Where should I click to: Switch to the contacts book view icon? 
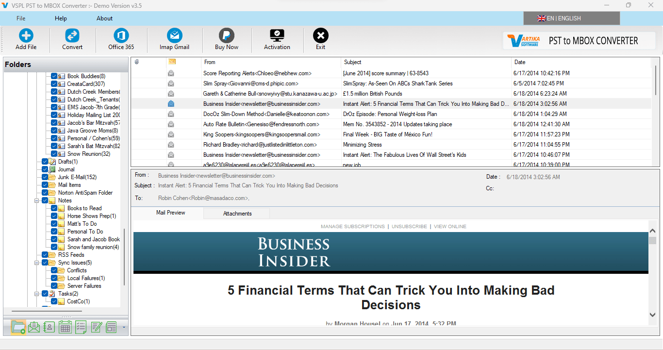coord(49,327)
